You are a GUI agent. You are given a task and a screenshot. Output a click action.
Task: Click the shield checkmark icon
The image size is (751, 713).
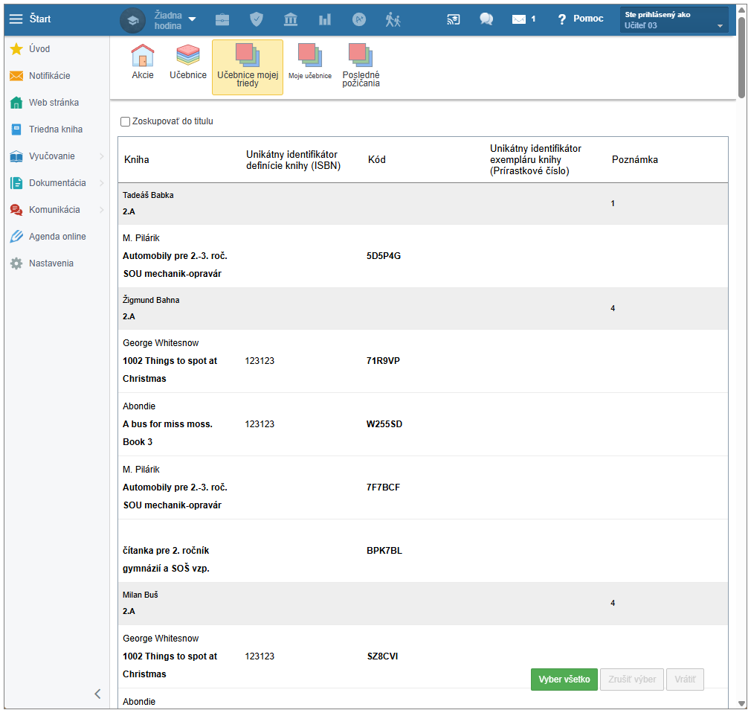point(257,19)
